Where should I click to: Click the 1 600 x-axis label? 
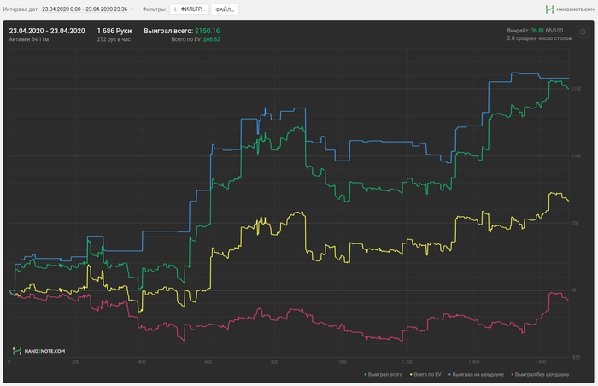tap(540, 361)
